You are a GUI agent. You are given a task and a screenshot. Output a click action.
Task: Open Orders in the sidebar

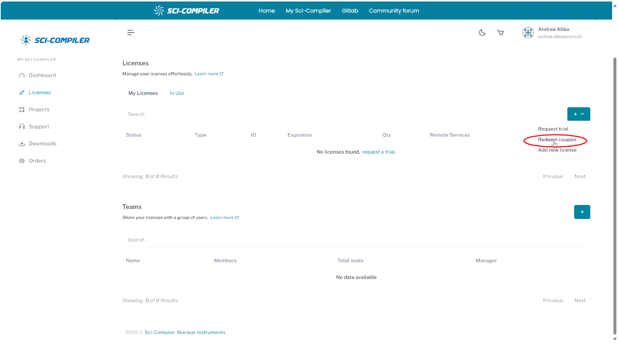33,161
